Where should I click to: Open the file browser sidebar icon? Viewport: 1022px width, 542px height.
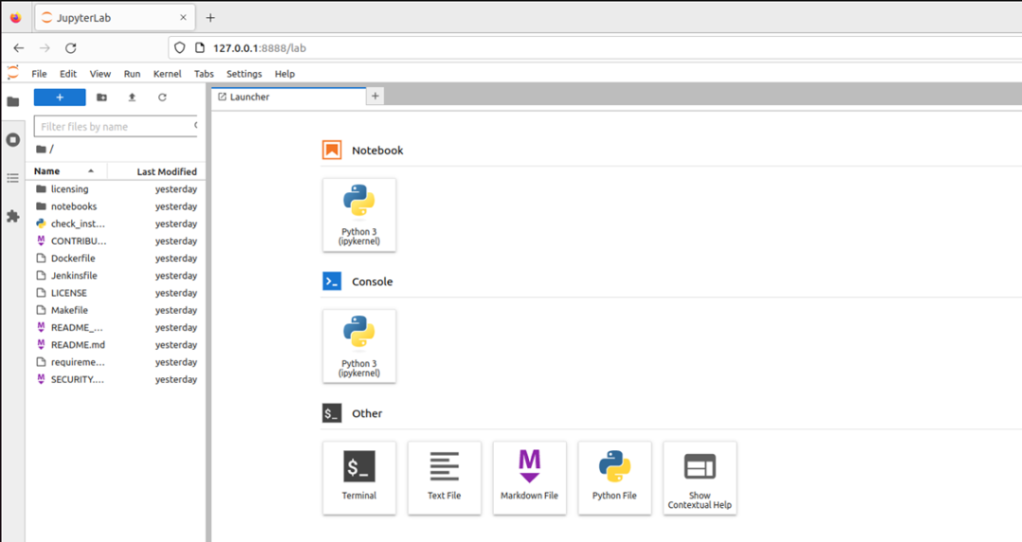tap(13, 101)
